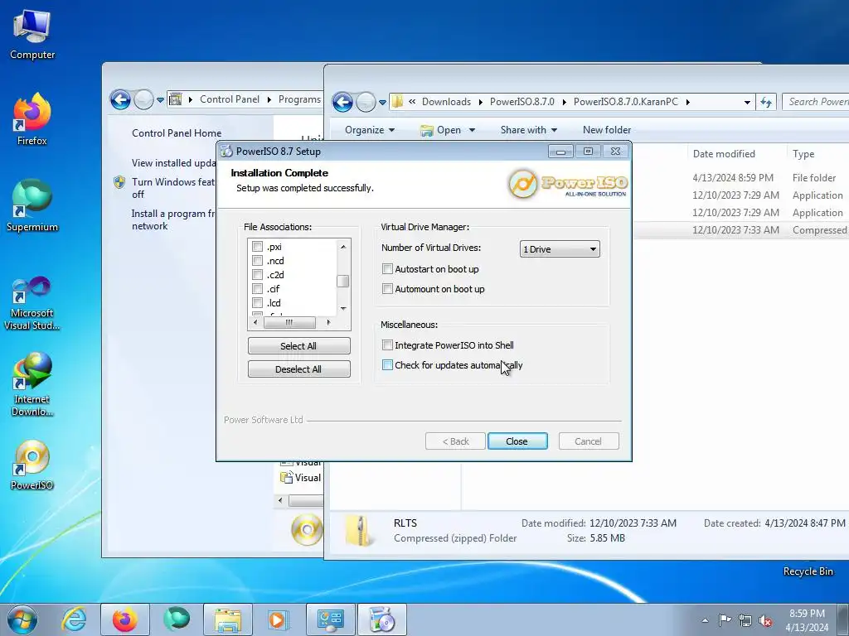This screenshot has height=636, width=849.
Task: Sort by the Type column header
Action: tap(817, 153)
